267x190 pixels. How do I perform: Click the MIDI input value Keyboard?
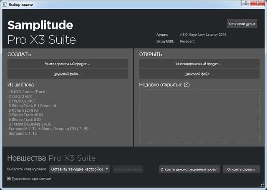click(187, 41)
